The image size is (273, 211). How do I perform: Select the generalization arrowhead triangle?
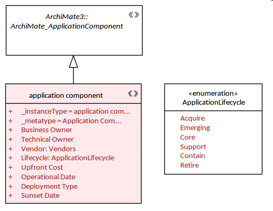point(73,61)
